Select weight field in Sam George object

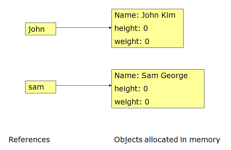(132, 102)
